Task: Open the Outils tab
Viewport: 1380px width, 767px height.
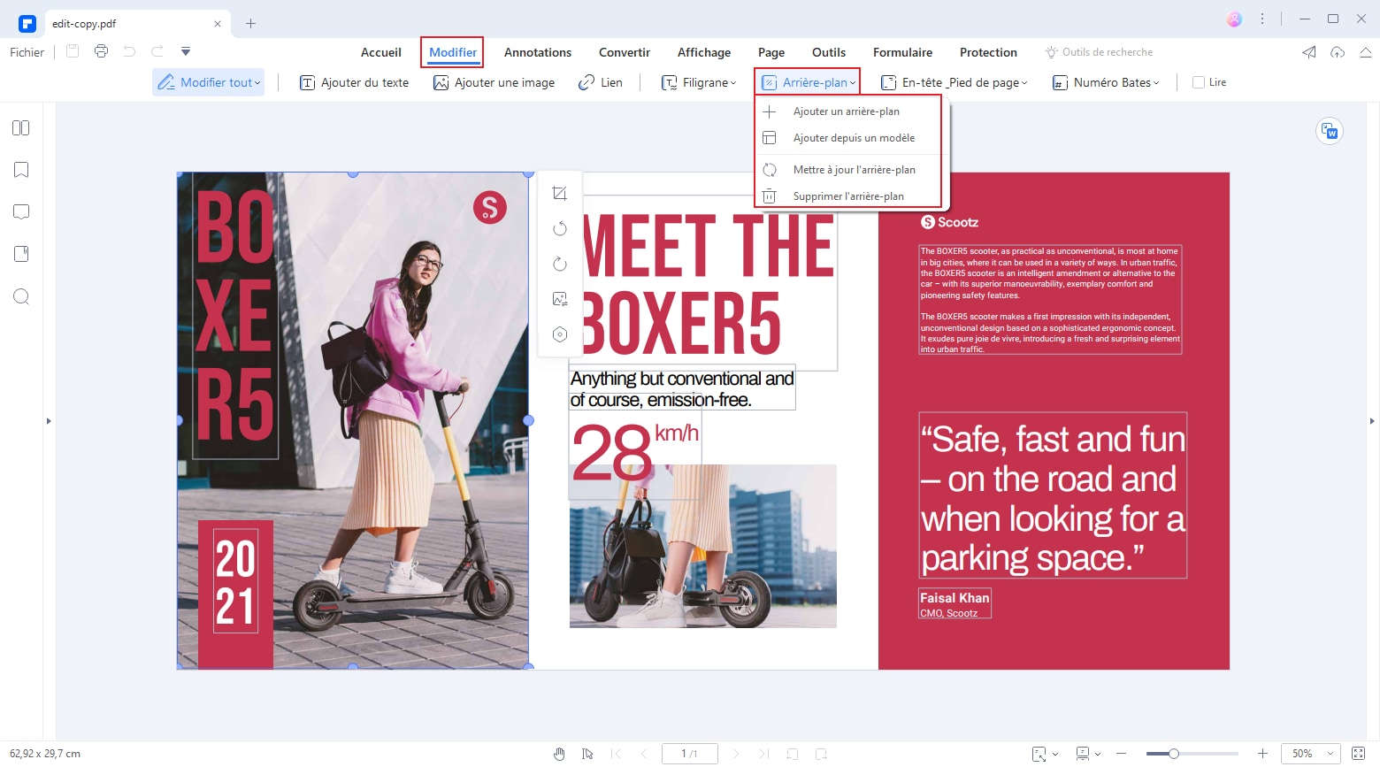Action: 829,52
